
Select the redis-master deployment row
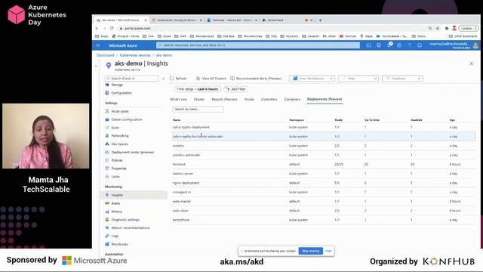(324, 202)
